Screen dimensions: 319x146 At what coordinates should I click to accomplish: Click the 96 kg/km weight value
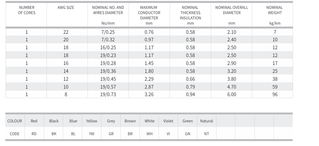pyautogui.click(x=275, y=94)
